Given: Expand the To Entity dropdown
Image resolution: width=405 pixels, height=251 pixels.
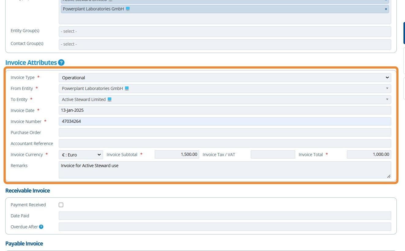Looking at the screenshot, I should click(x=225, y=99).
